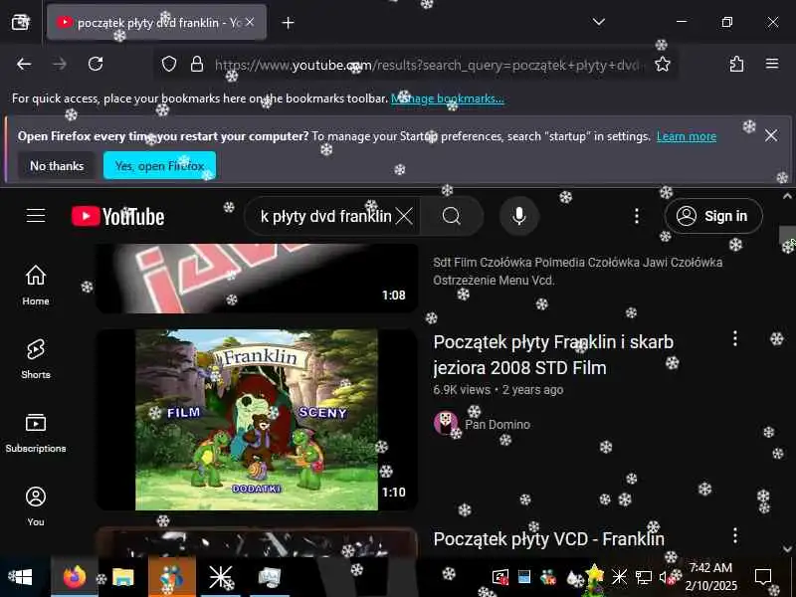Edit the YouTube search query field
This screenshot has width=796, height=597.
[x=325, y=216]
